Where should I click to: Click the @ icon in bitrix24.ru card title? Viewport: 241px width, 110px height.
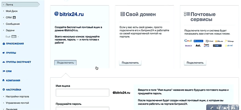click(56, 14)
